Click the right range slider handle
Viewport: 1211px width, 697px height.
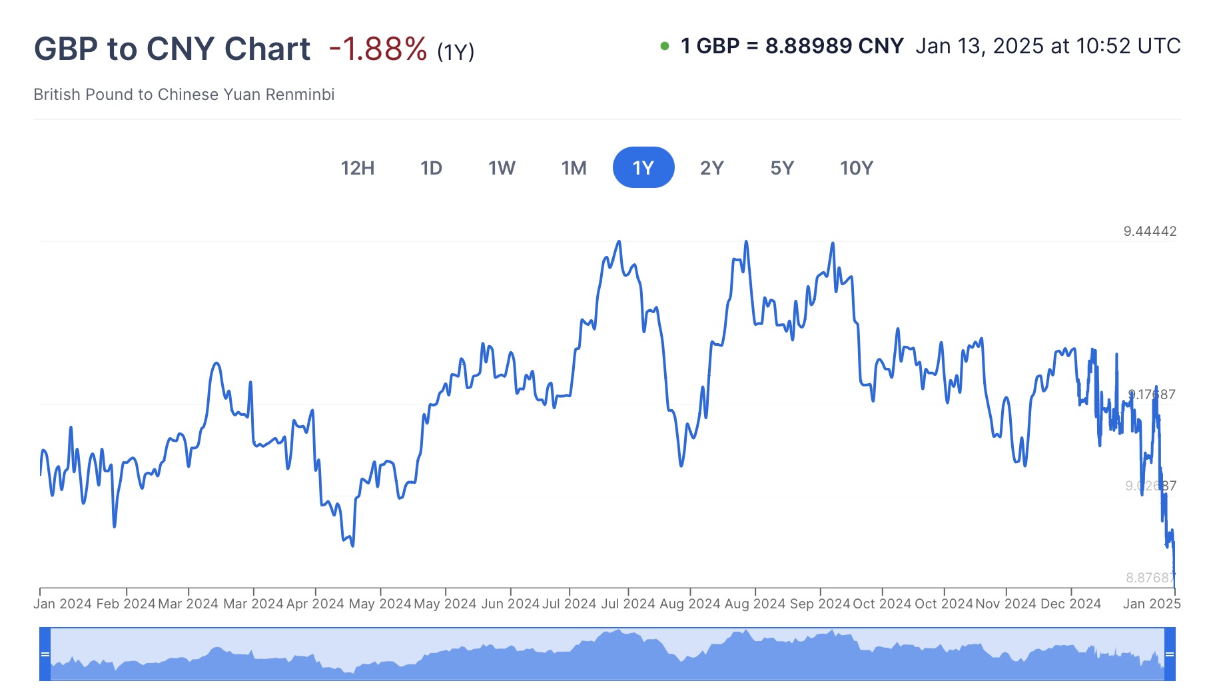[1169, 654]
